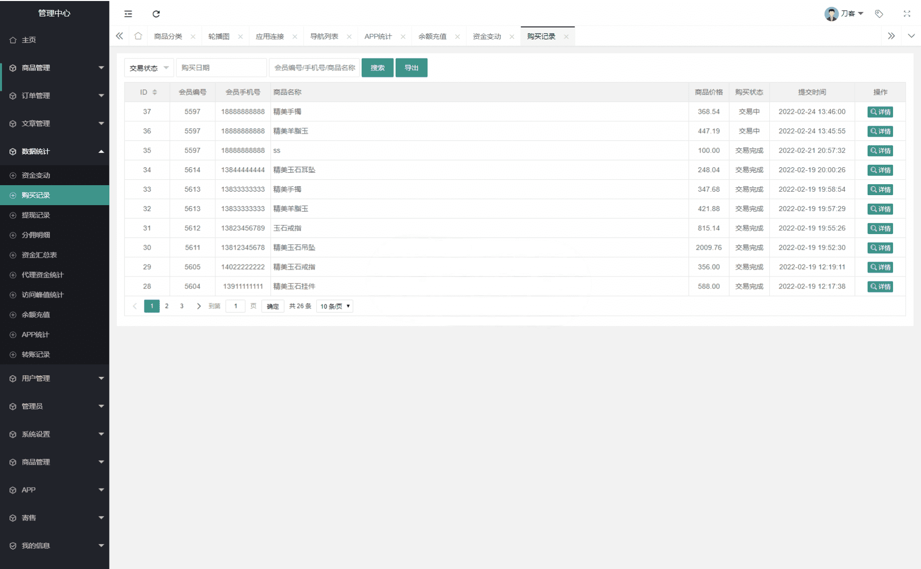This screenshot has width=921, height=569.
Task: Open 资金变动 in the sidebar
Action: click(54, 175)
